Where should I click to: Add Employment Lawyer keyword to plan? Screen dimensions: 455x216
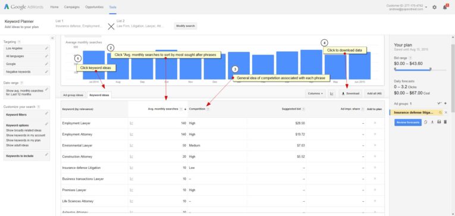pos(375,123)
